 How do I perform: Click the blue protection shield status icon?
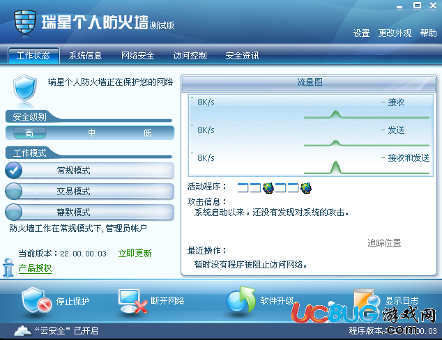[25, 88]
